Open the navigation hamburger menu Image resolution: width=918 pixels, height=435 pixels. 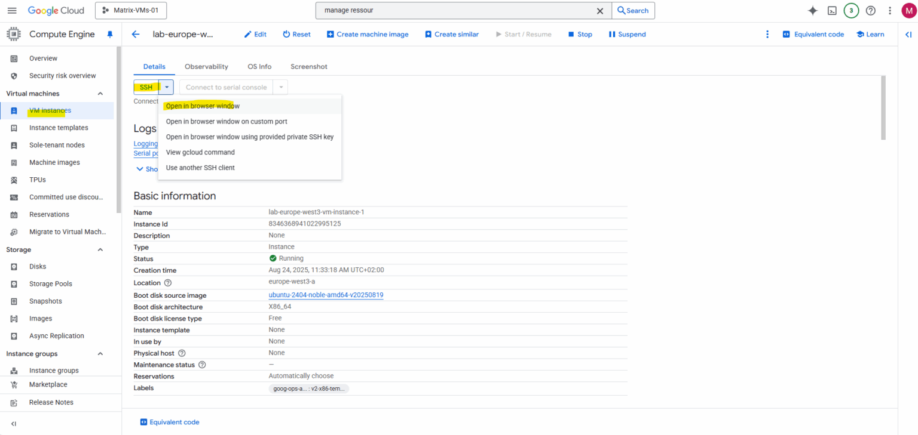pyautogui.click(x=12, y=10)
